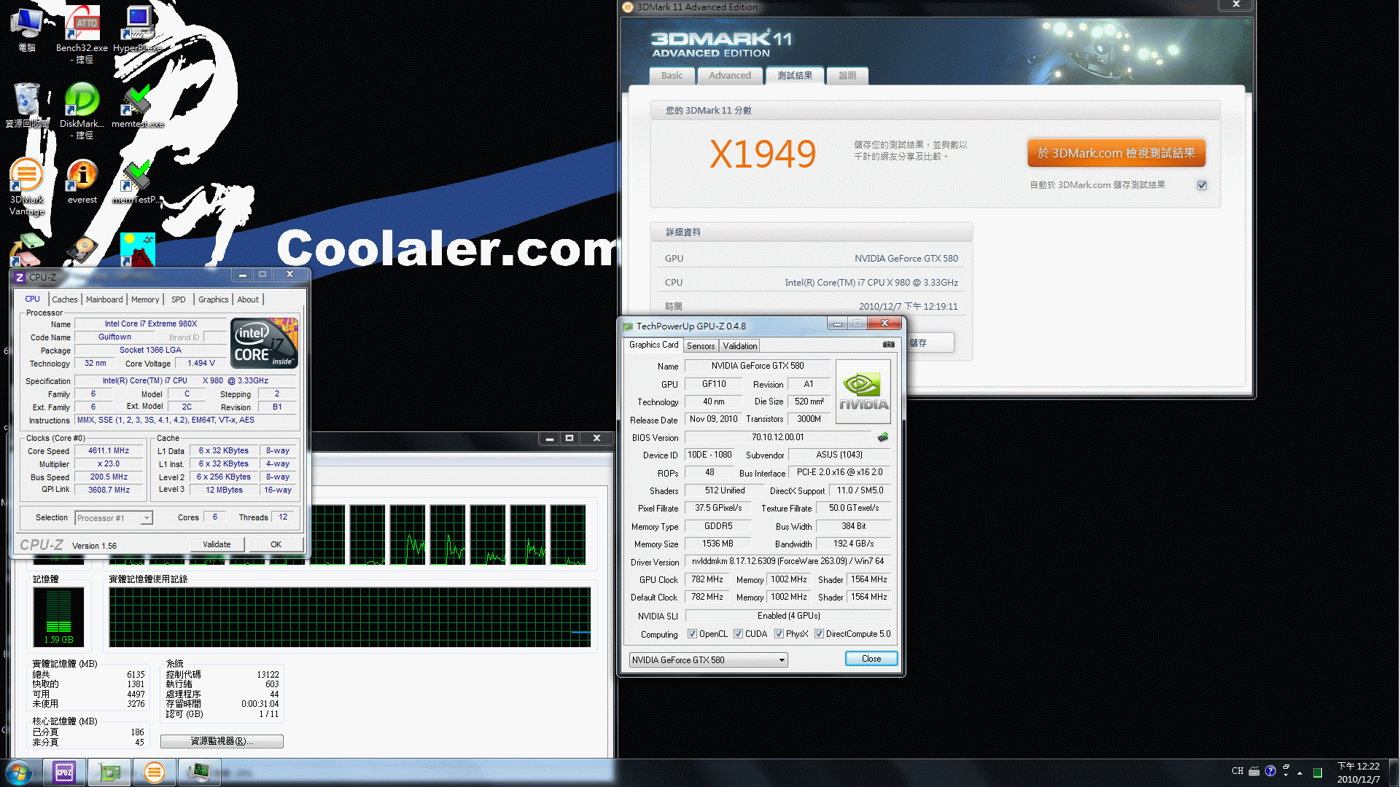
Task: Select the NVIDIA GeForce GTX 580 dropdown
Action: pos(705,658)
